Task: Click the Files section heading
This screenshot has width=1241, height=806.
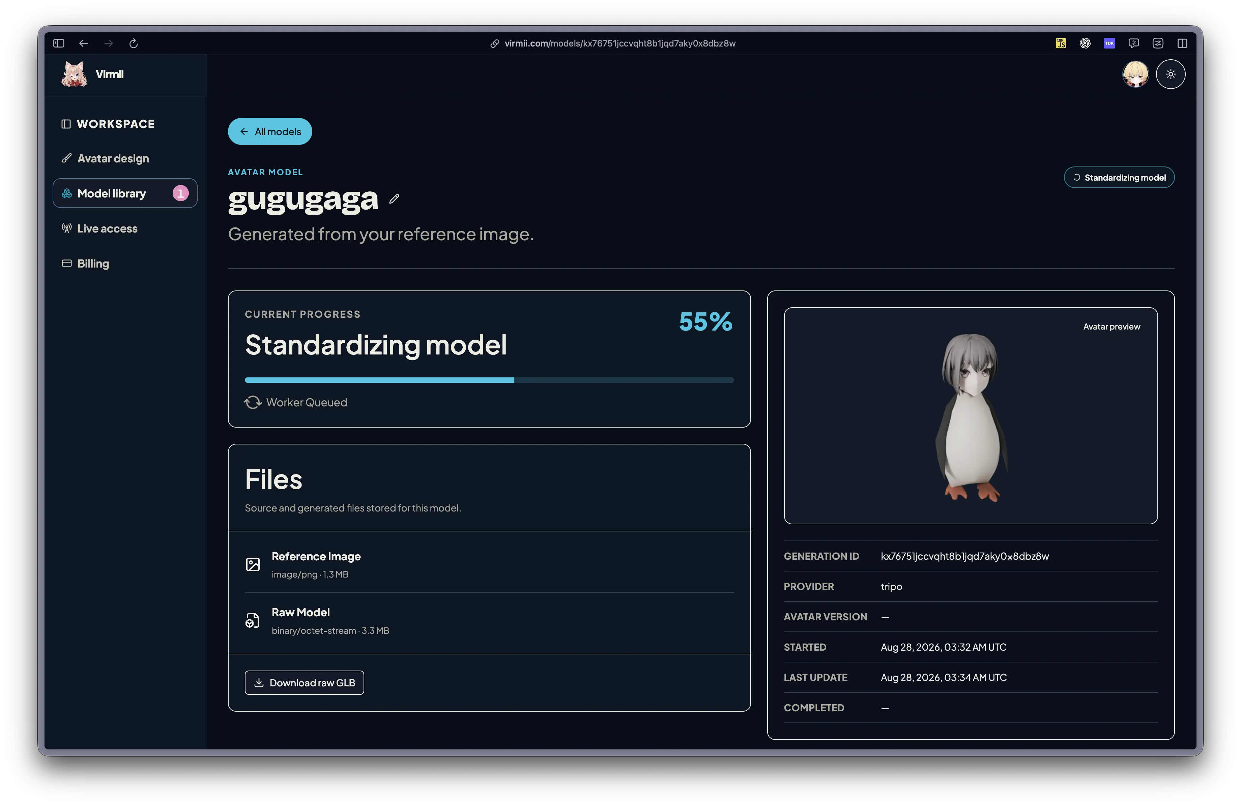Action: 274,479
